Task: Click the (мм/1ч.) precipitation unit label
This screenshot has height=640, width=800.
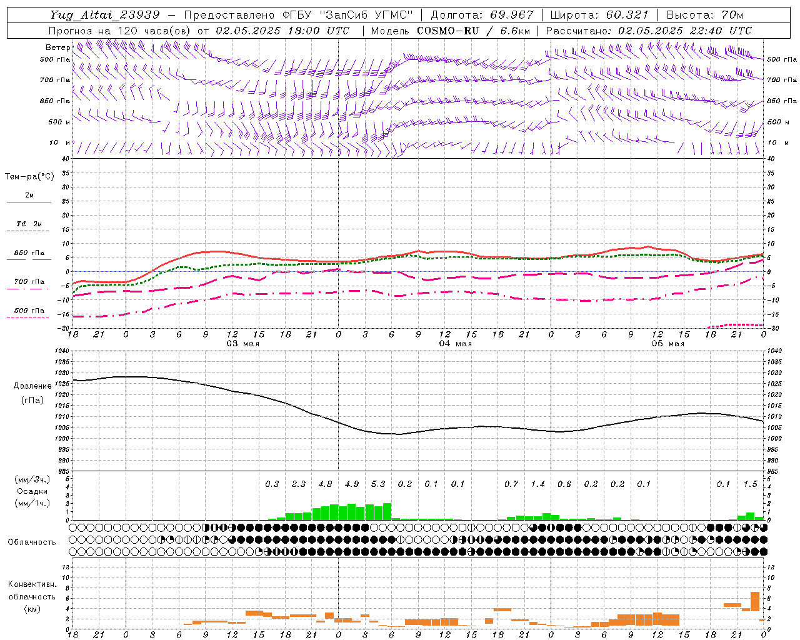Action: [x=32, y=503]
